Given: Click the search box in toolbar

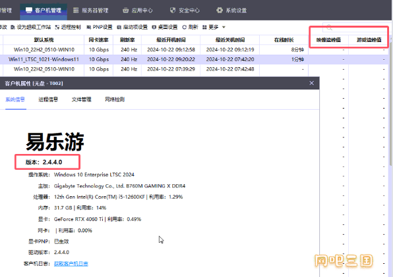Looking at the screenshot, I should pos(355,28).
